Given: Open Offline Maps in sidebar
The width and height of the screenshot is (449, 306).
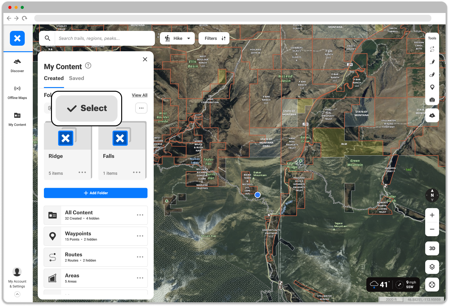Looking at the screenshot, I should click(17, 93).
